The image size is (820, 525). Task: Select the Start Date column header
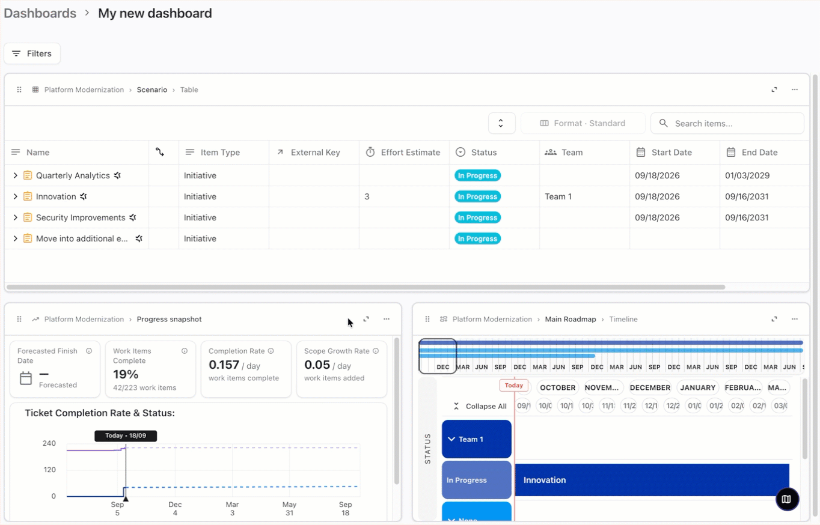tap(675, 153)
